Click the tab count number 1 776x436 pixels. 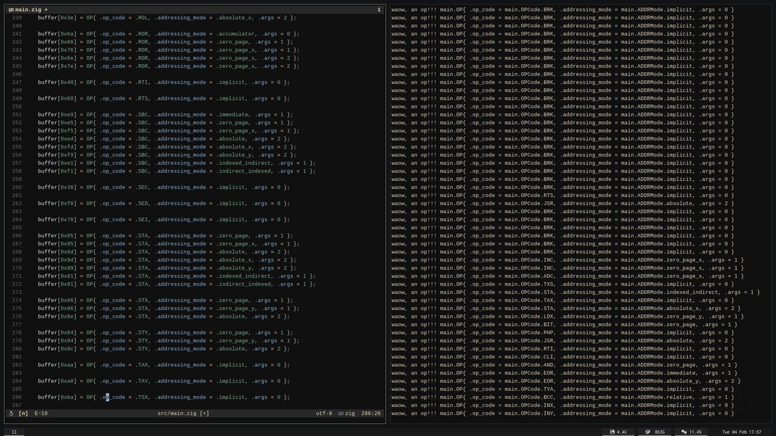[x=378, y=10]
